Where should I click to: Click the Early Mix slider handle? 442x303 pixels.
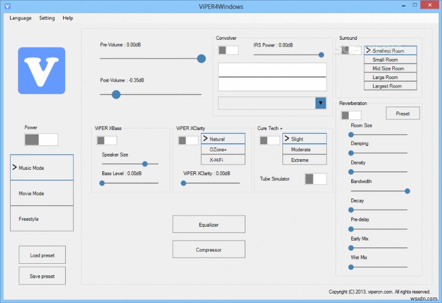click(351, 248)
